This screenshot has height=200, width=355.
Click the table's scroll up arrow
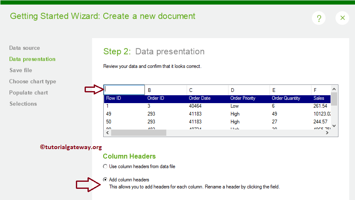[334, 89]
